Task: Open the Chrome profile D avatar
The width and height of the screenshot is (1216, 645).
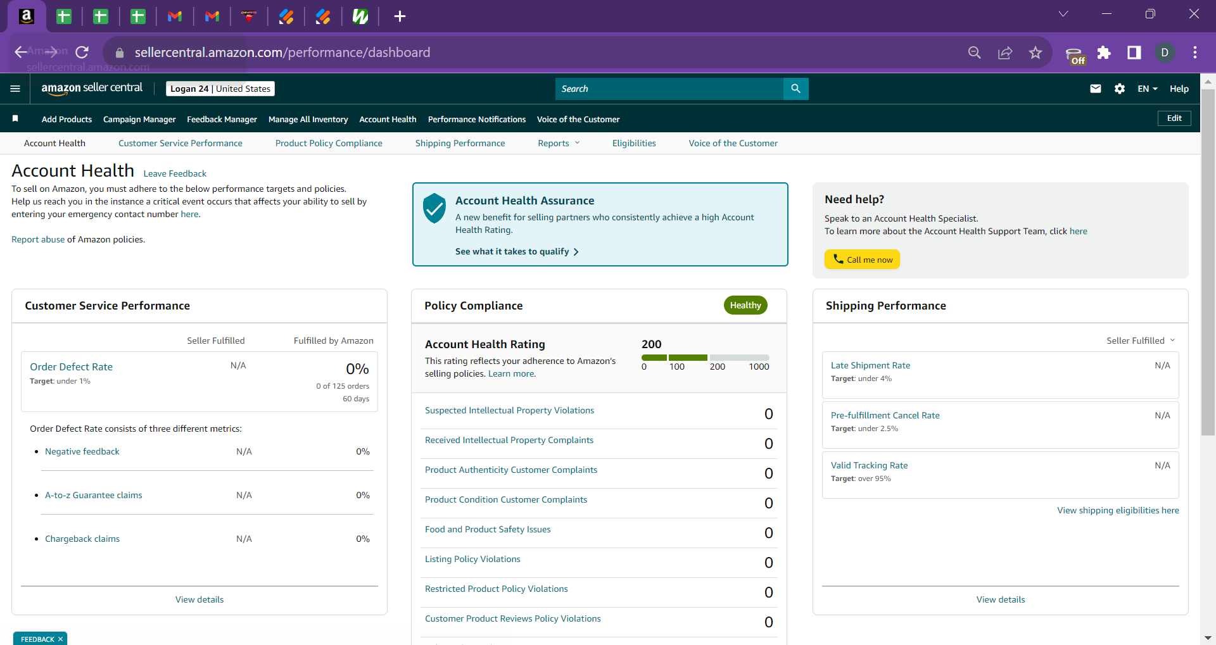Action: pyautogui.click(x=1165, y=53)
